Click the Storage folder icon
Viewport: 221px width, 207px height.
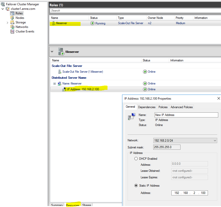[12, 22]
